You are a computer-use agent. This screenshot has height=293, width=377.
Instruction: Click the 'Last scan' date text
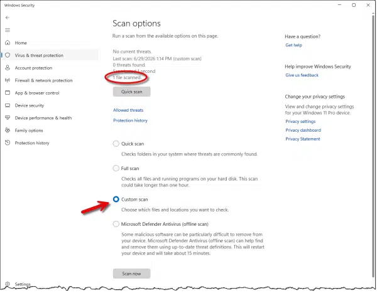(157, 58)
